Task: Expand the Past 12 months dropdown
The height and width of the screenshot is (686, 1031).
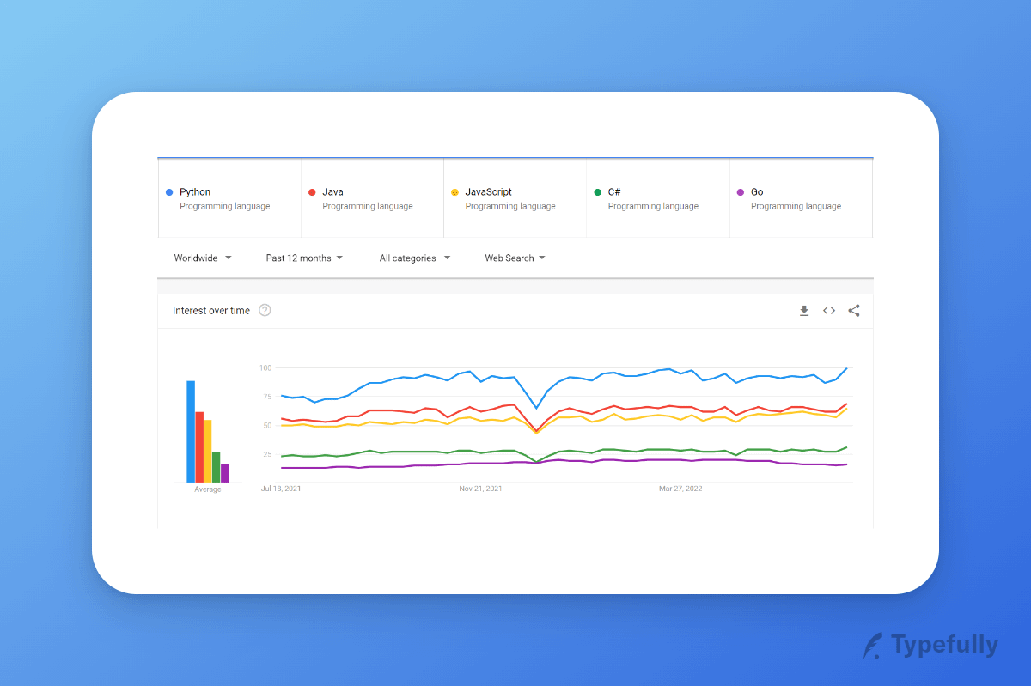Action: click(304, 258)
